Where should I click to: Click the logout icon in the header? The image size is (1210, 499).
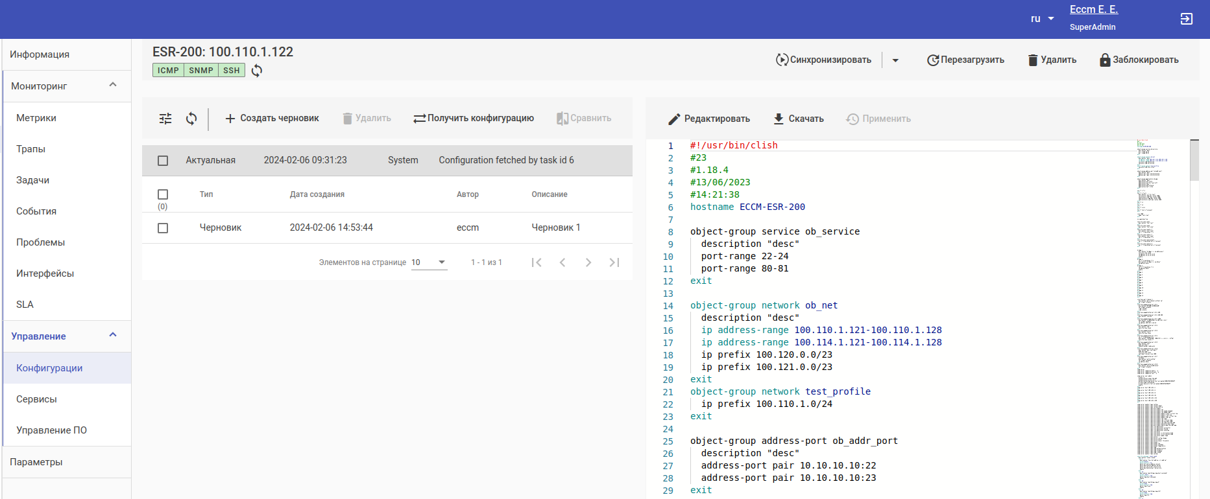click(1186, 19)
